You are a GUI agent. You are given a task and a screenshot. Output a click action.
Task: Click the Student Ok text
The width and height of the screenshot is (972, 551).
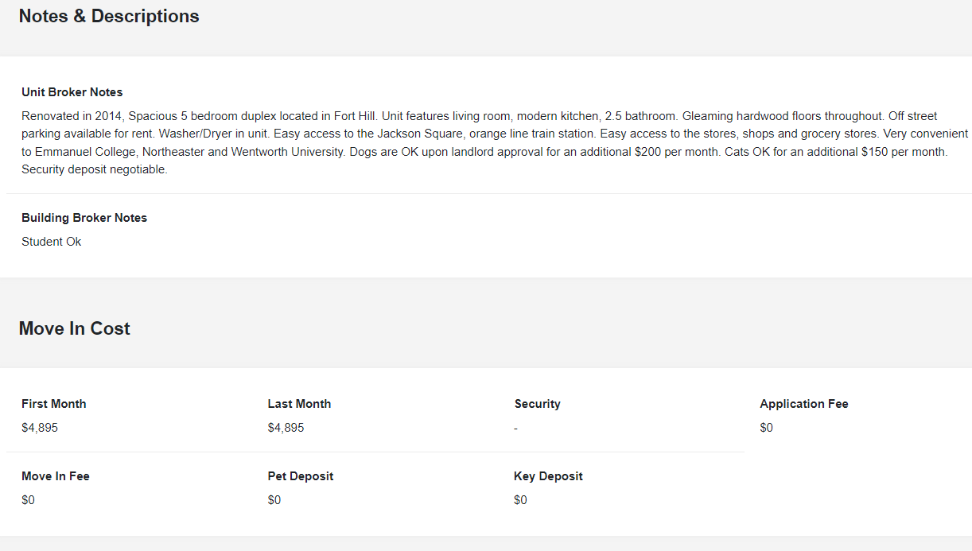click(x=52, y=242)
